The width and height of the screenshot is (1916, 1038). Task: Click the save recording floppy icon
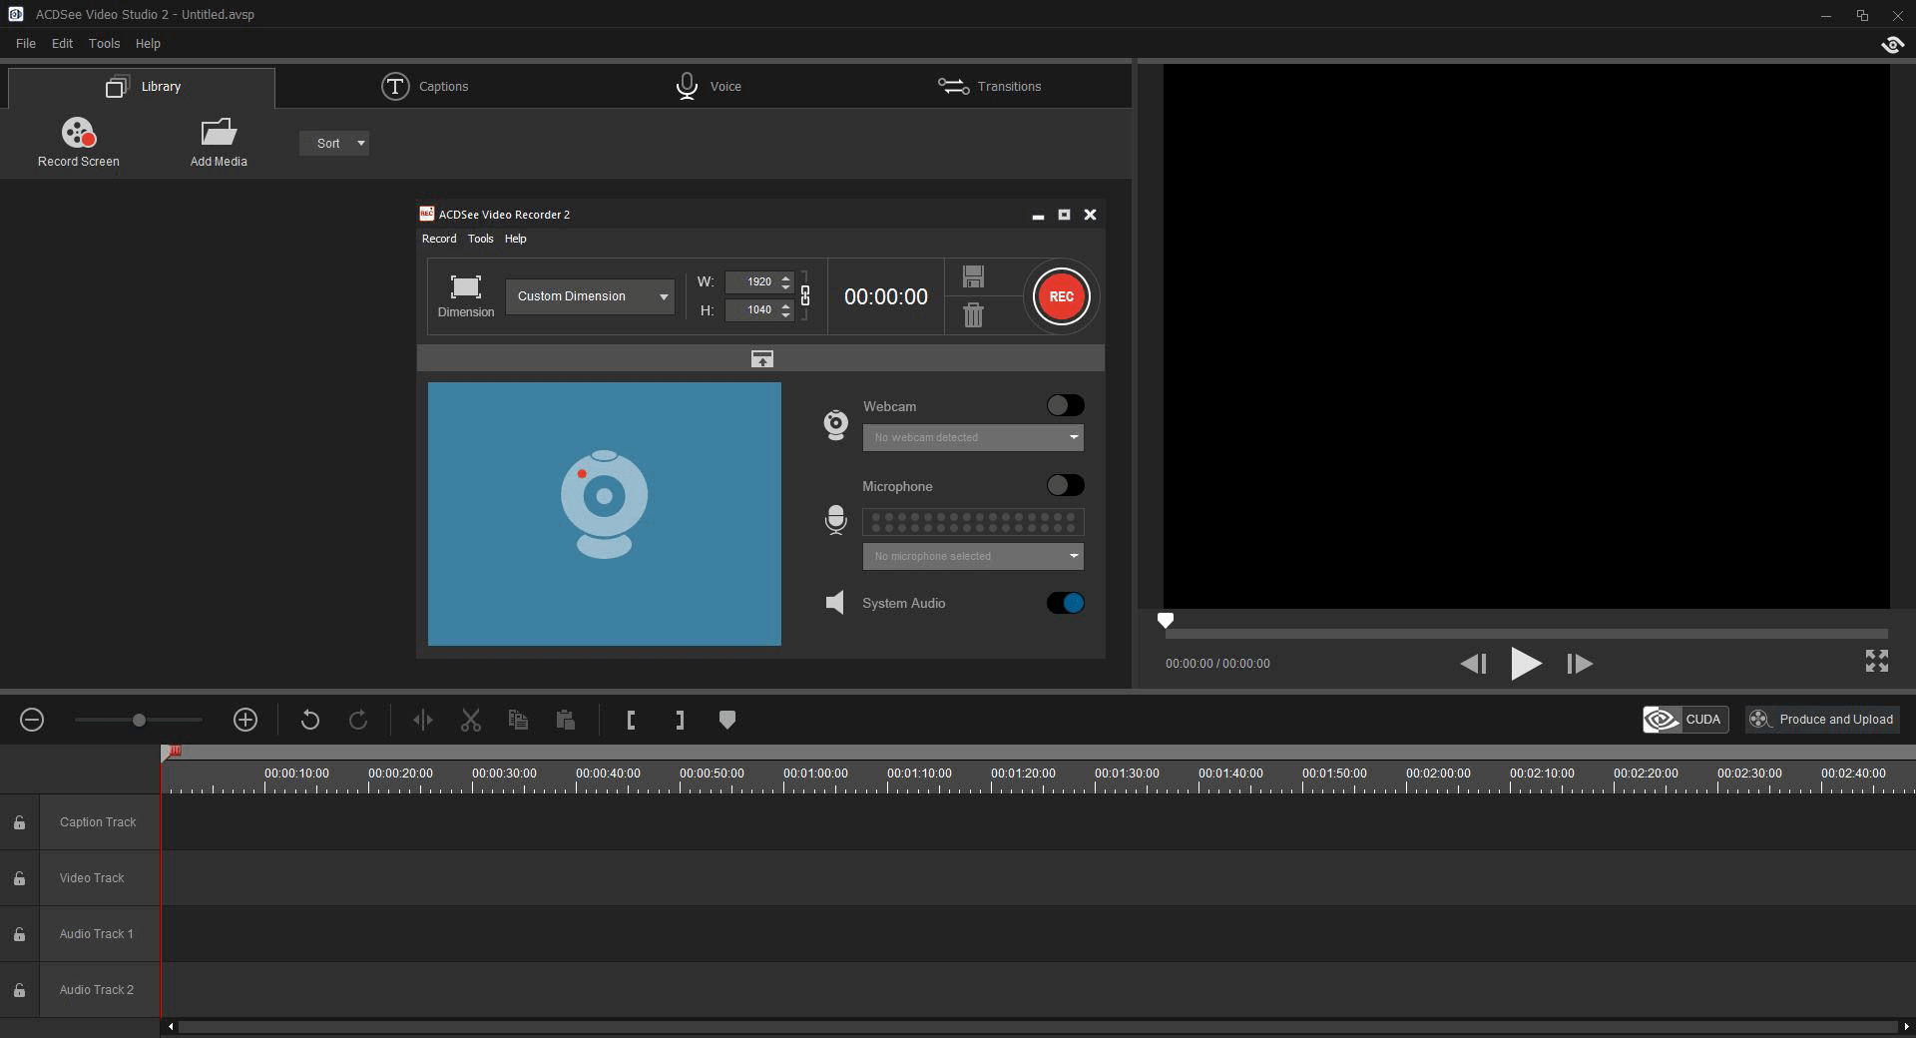(973, 276)
